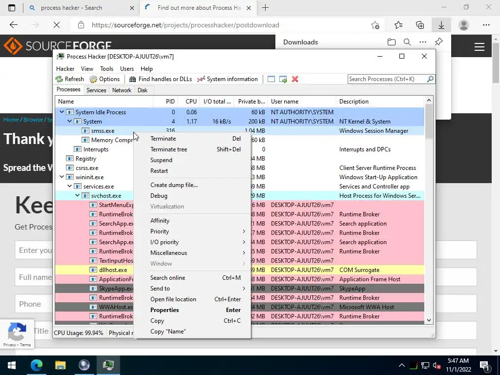Click the Interrupts row icon
This screenshot has height=375, width=500.
78,149
